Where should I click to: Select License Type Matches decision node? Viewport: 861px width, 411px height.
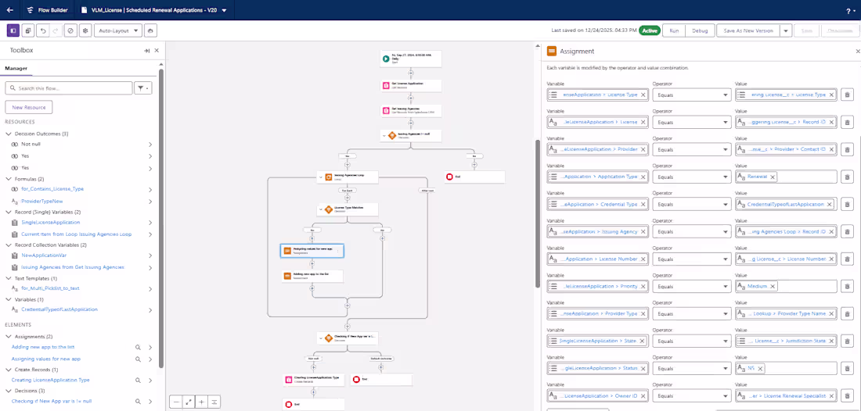pos(347,209)
